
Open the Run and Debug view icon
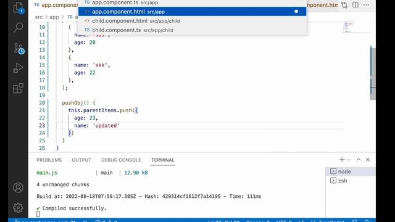tap(18, 68)
